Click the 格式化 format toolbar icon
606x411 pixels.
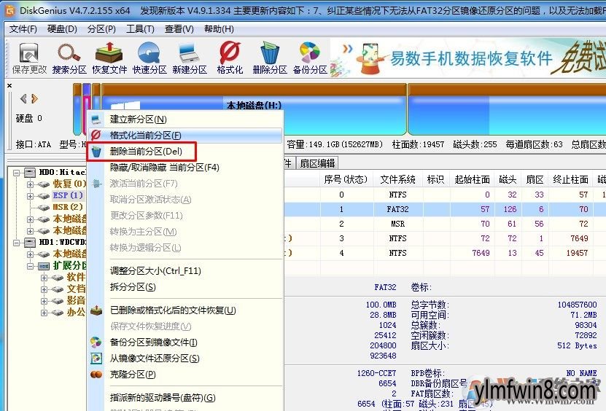[230, 57]
